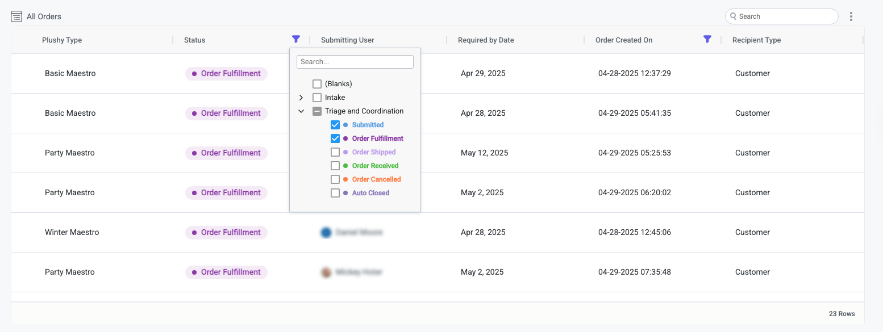
Task: Expand the Intake group chevron
Action: (x=301, y=98)
